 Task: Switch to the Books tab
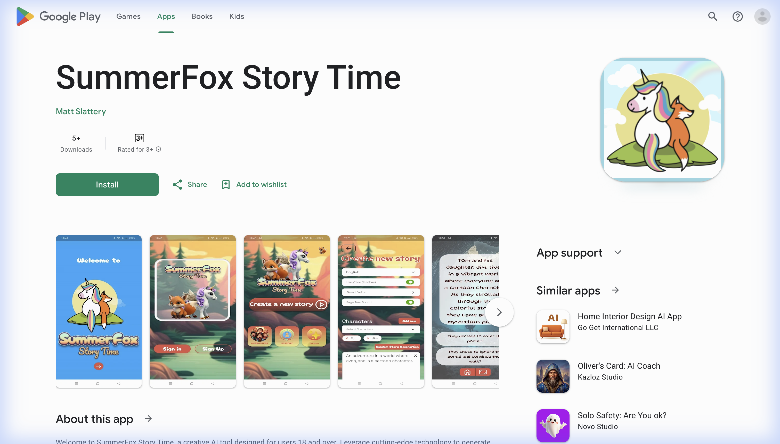pos(202,17)
